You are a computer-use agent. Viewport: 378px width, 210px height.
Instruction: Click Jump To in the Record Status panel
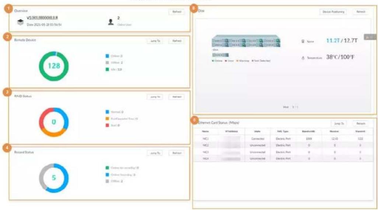155,153
